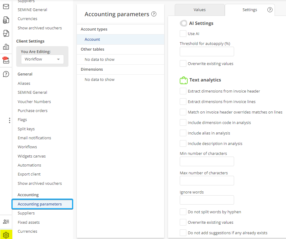Viewport: 286px width, 239px height.
Task: Click three-dot sidebar resize handle
Action: pos(10,120)
